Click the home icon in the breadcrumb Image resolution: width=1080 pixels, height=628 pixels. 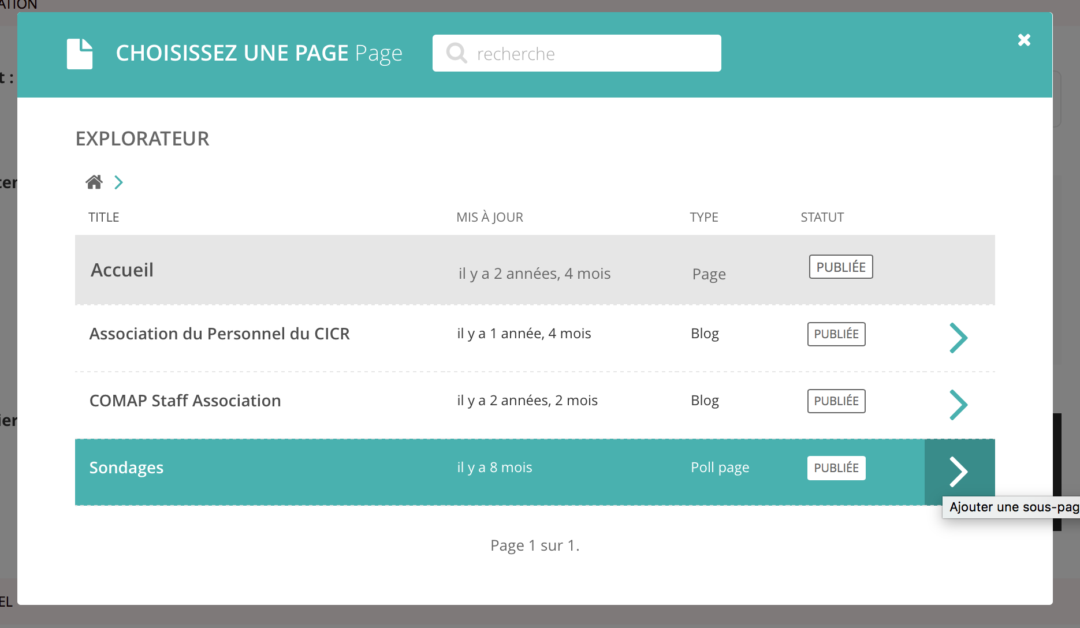(x=94, y=182)
